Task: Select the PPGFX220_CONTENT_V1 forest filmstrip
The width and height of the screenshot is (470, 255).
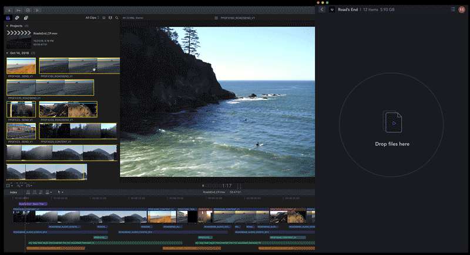Action: click(78, 131)
